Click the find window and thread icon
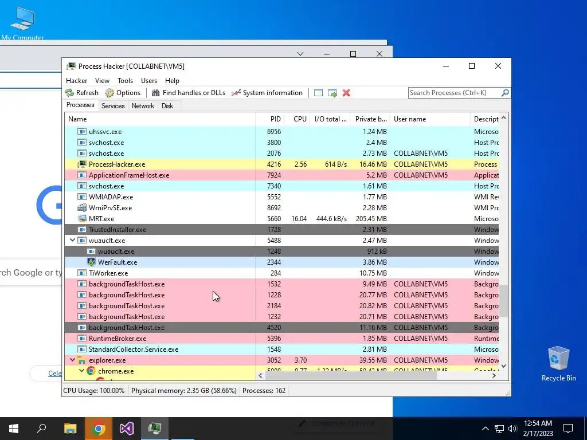The image size is (587, 440). click(332, 93)
